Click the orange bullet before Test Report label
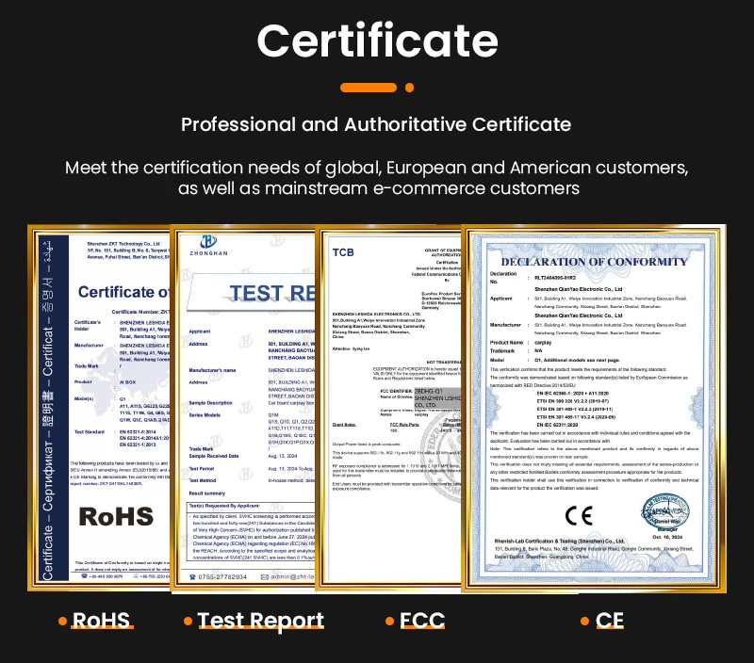Image resolution: width=754 pixels, height=663 pixels. 188,621
